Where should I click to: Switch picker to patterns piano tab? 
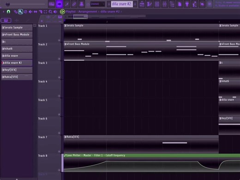[x=6, y=20]
